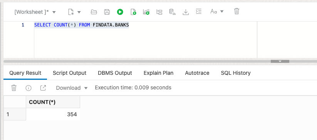Click the COUNT(*) column header
Screen dimensions: 317x140
[53, 102]
